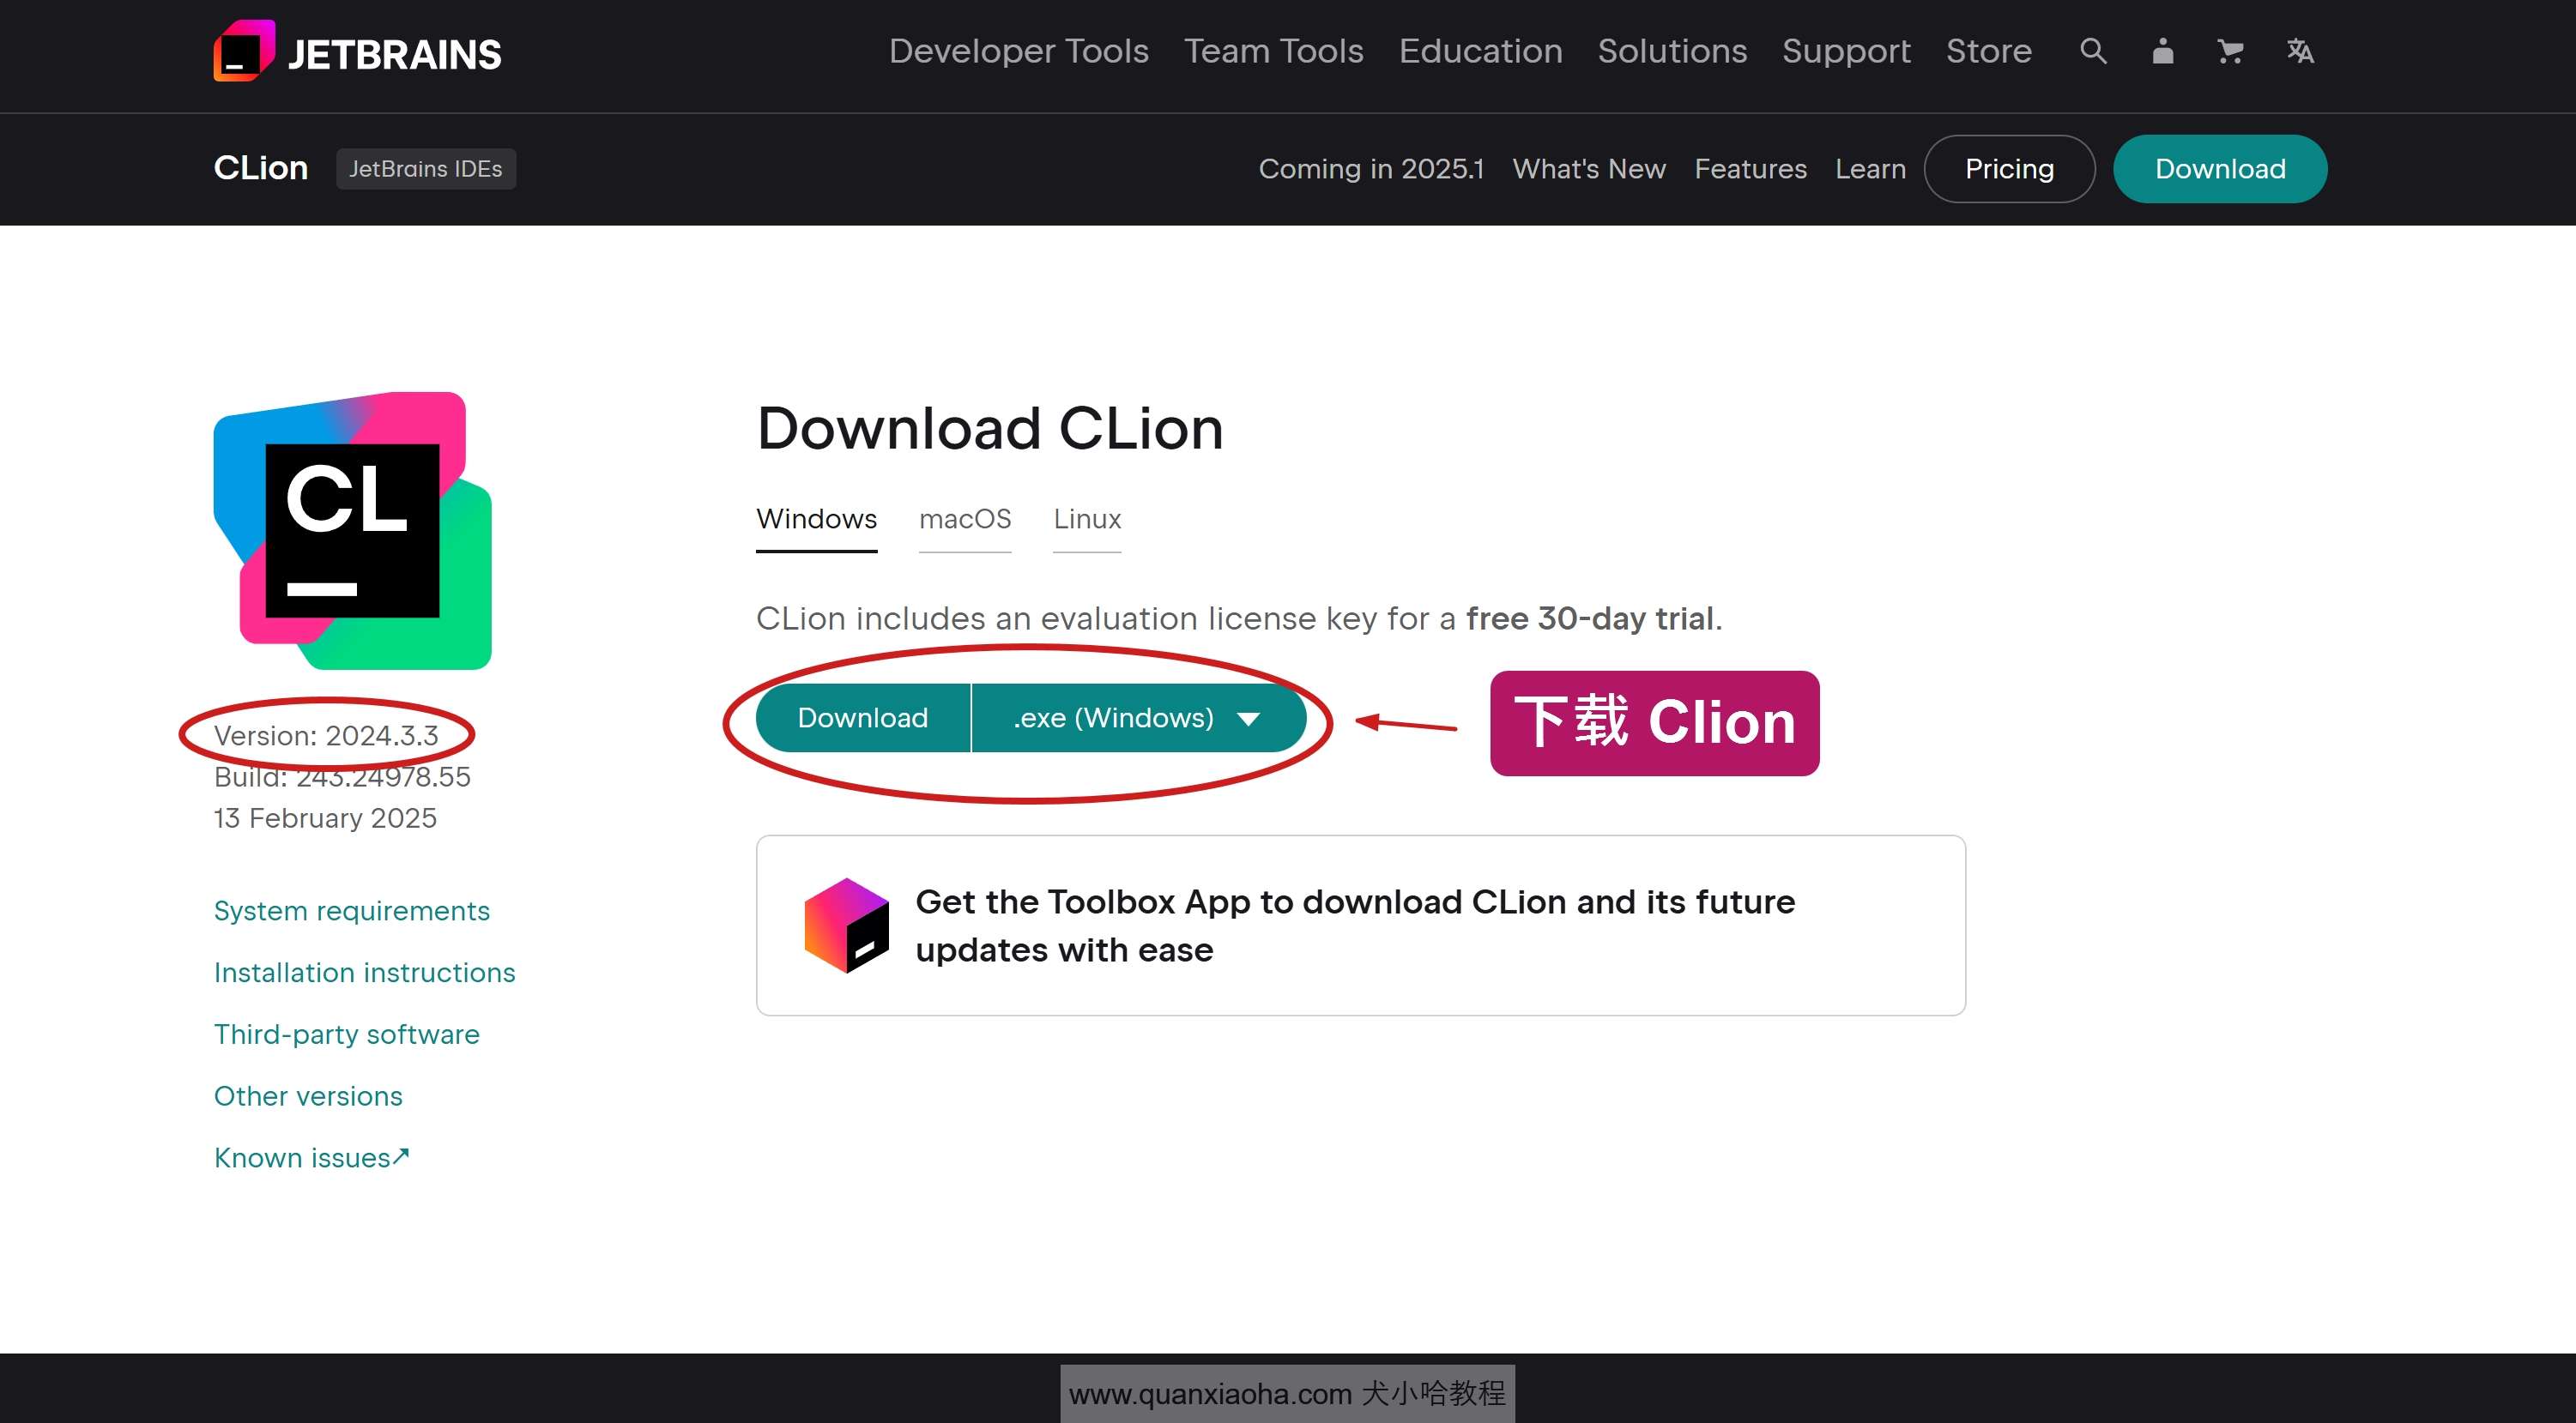Click the Pricing button in top navbar
This screenshot has width=2576, height=1423.
(x=2008, y=168)
